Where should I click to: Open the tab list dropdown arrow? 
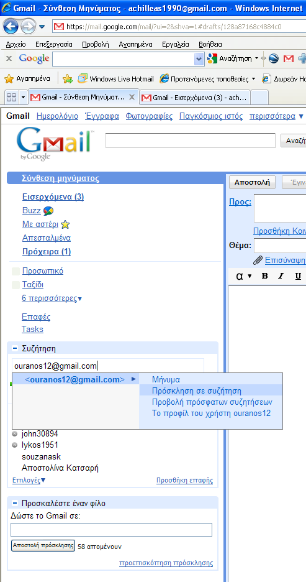point(23,98)
